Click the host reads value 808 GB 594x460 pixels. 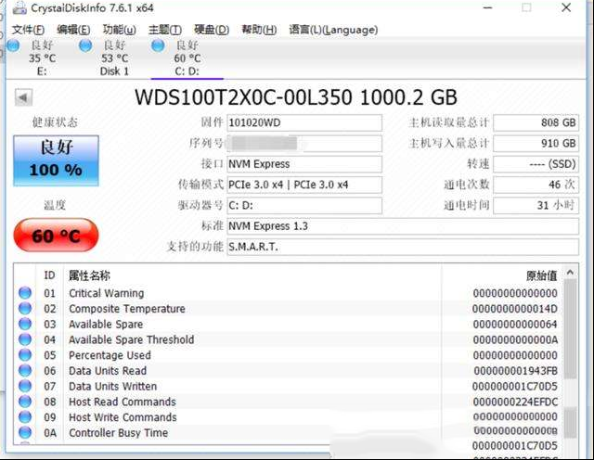click(x=536, y=122)
